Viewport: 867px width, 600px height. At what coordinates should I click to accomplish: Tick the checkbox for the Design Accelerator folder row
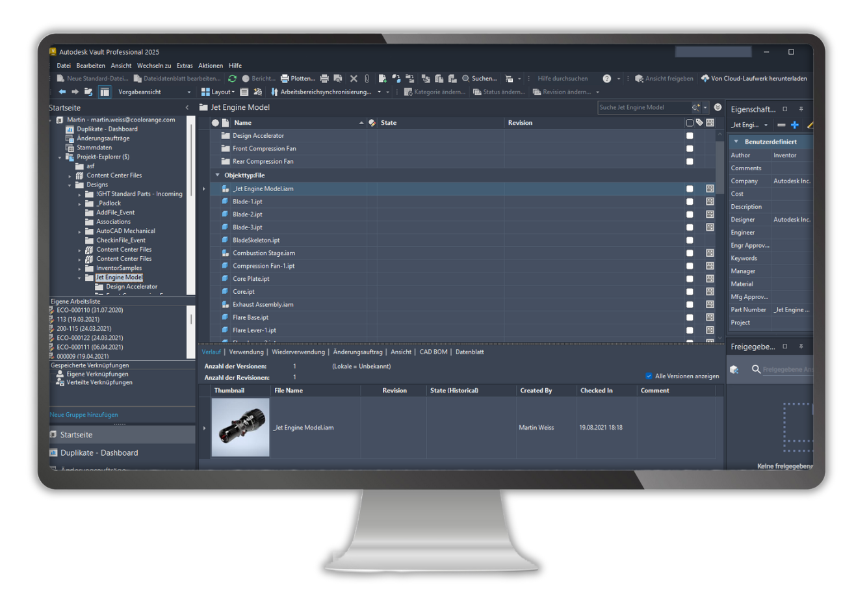[690, 136]
